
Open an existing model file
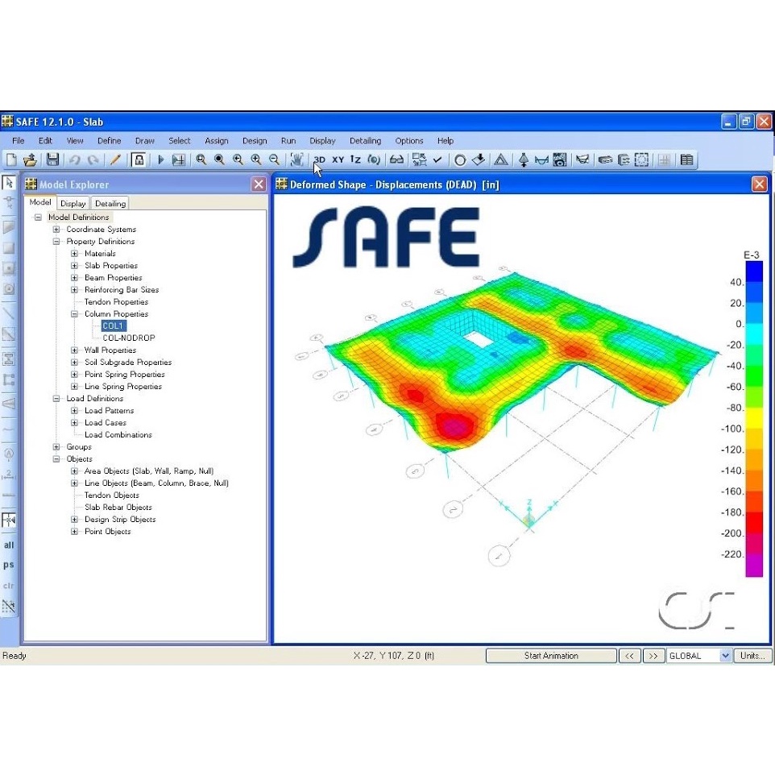pyautogui.click(x=30, y=160)
